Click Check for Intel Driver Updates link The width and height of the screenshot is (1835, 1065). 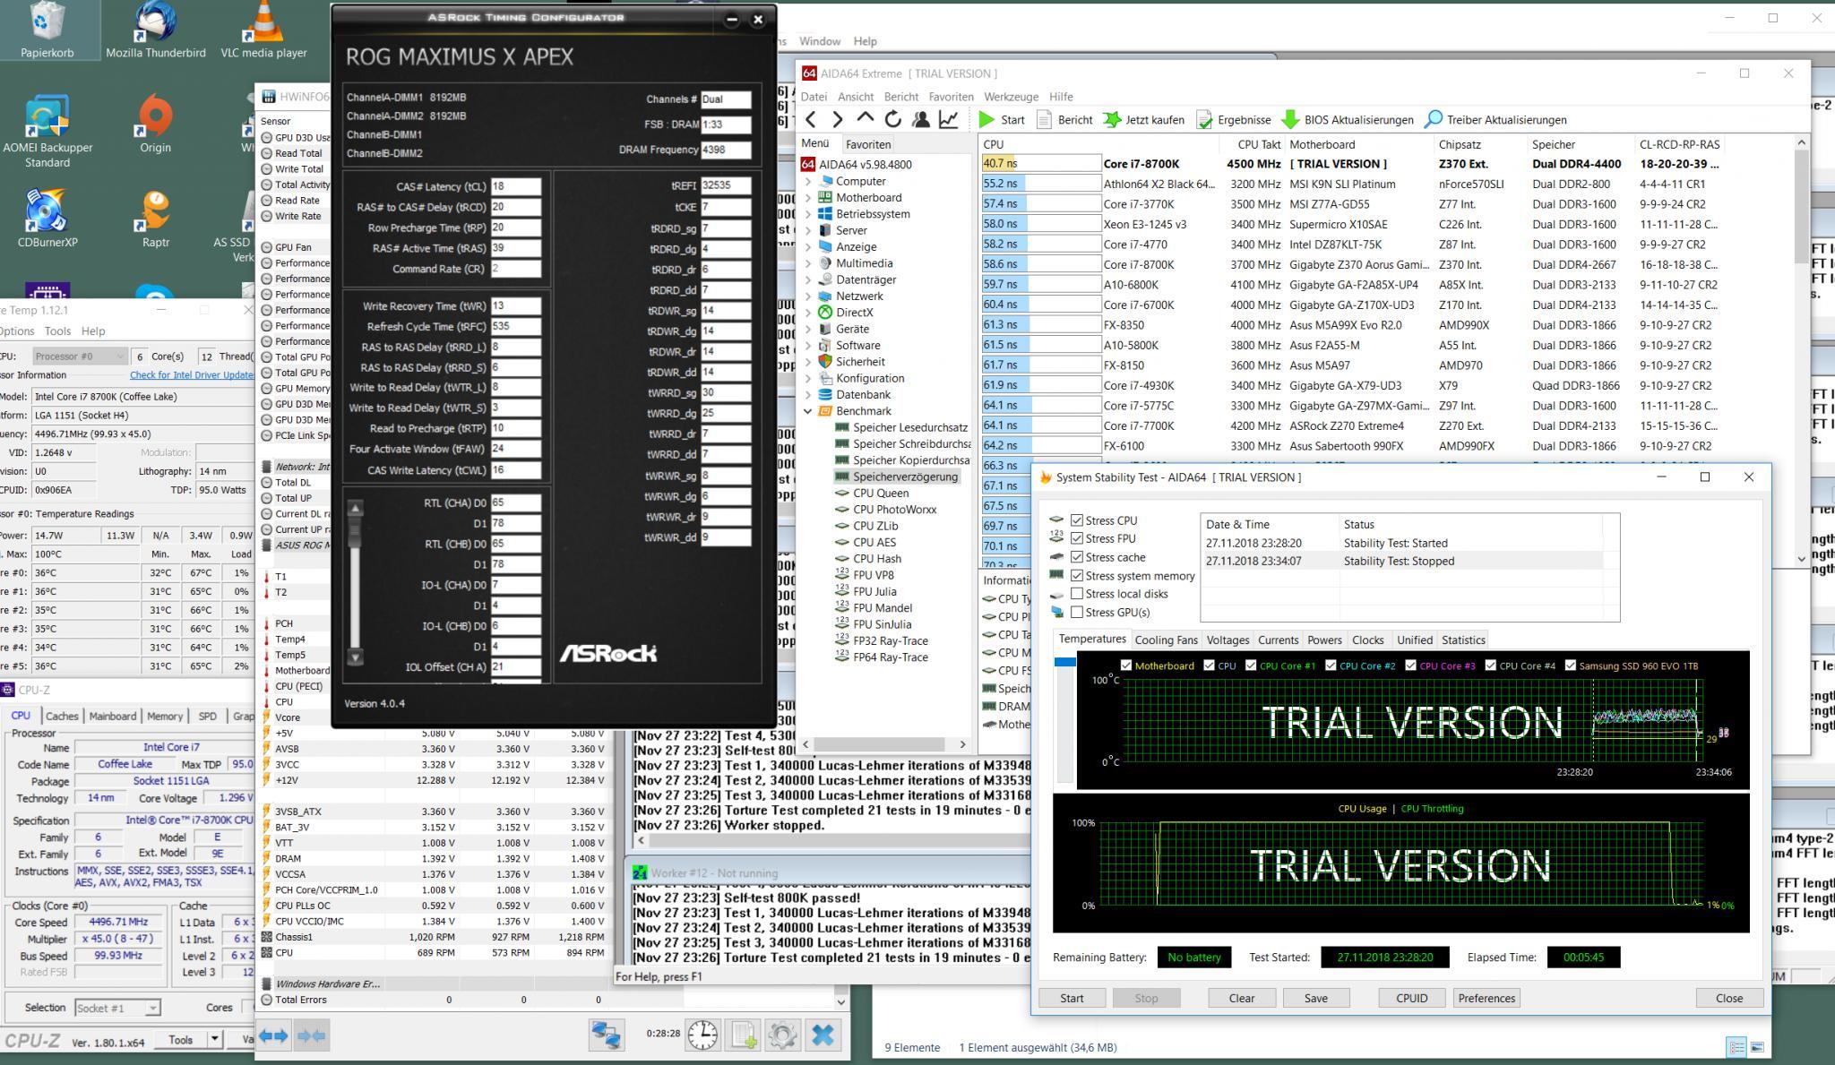pyautogui.click(x=192, y=375)
